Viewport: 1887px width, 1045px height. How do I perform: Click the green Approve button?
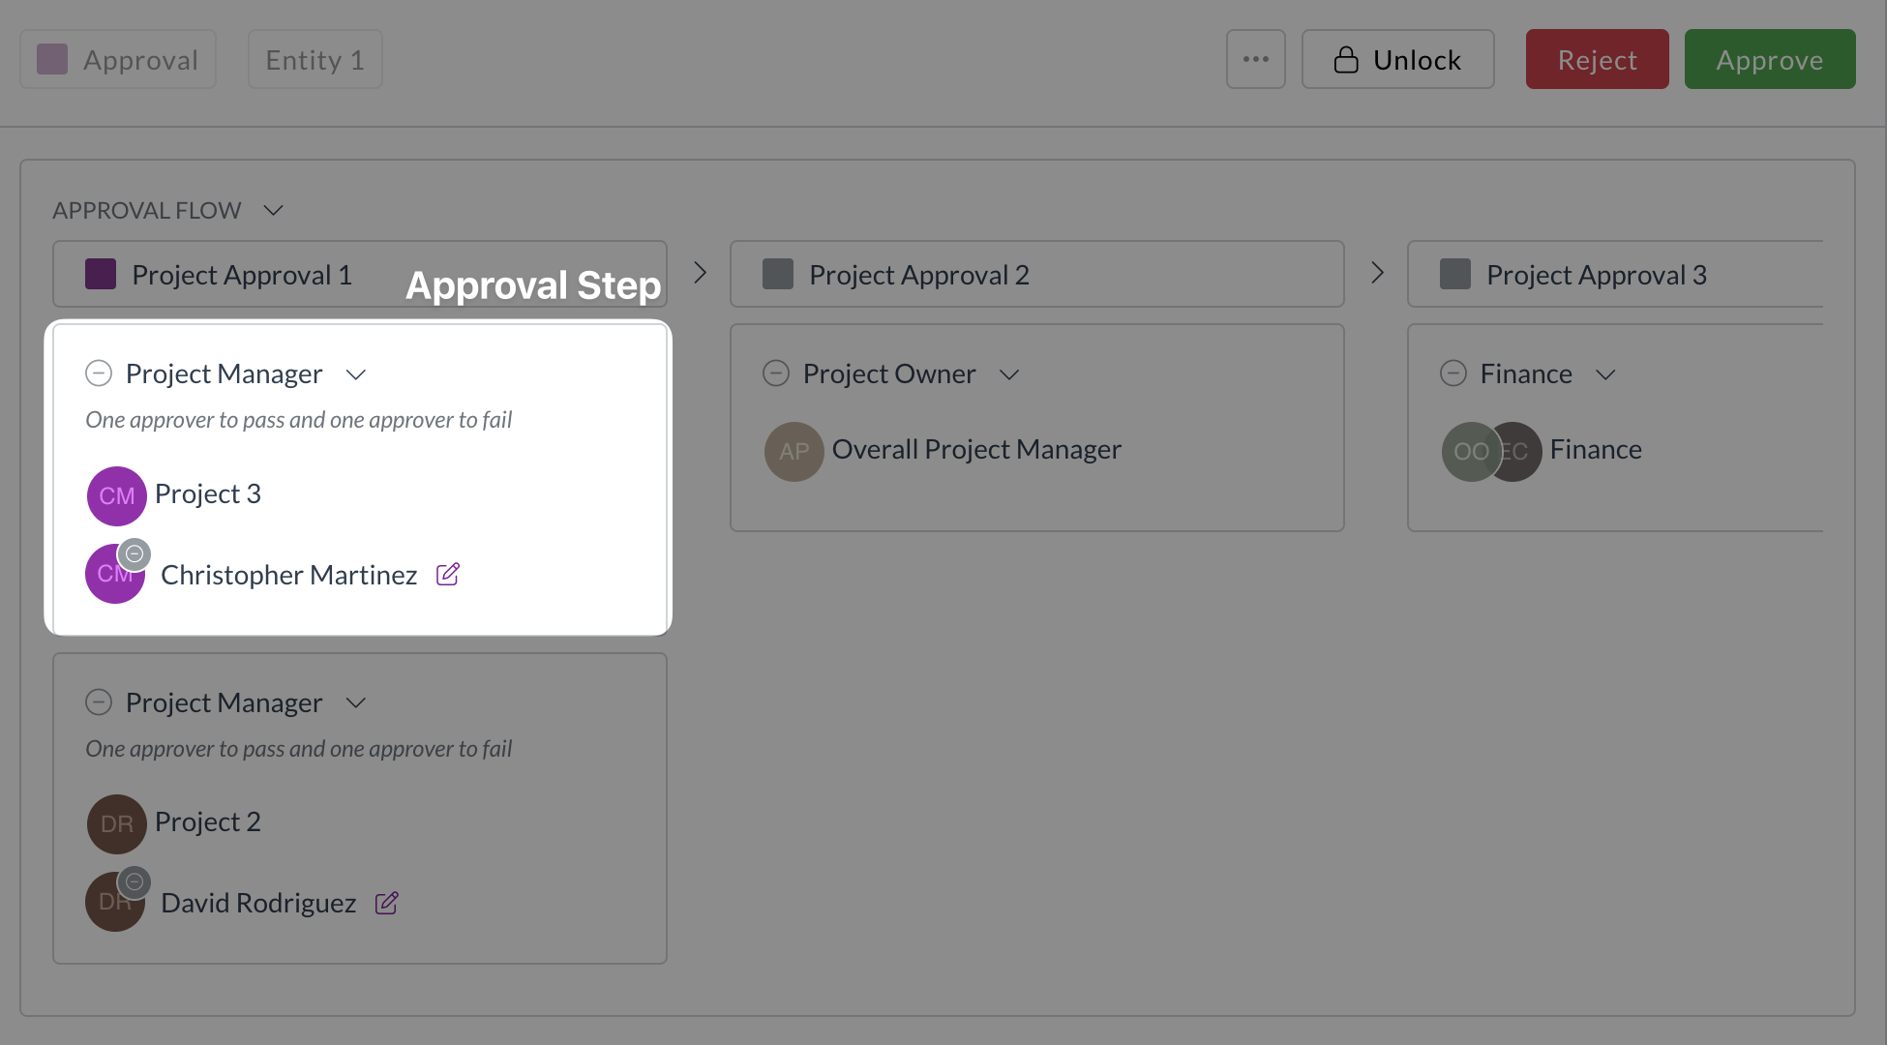pos(1769,59)
